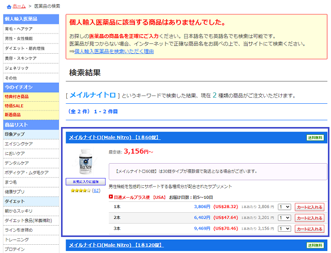Click お気に入りに追加 button
The image size is (331, 253).
point(85,182)
